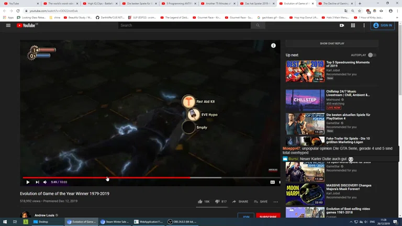402x226 pixels.
Task: Switch to the first YouTube tab
Action: (x=21, y=4)
